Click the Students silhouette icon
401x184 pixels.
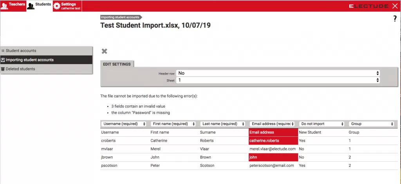(x=31, y=6)
